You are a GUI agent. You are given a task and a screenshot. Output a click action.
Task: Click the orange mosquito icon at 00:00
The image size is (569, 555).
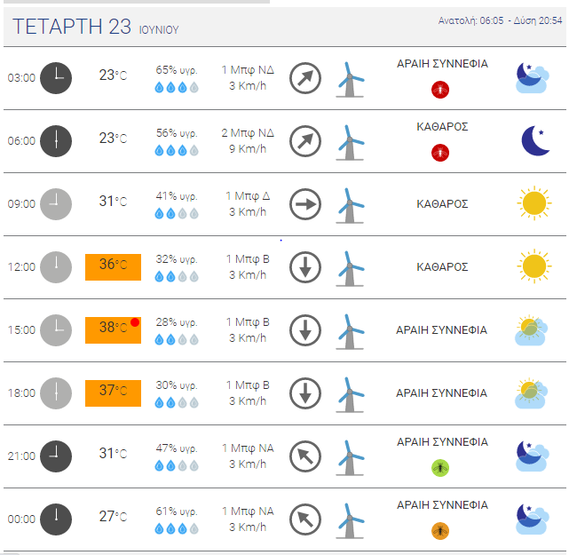coord(440,531)
